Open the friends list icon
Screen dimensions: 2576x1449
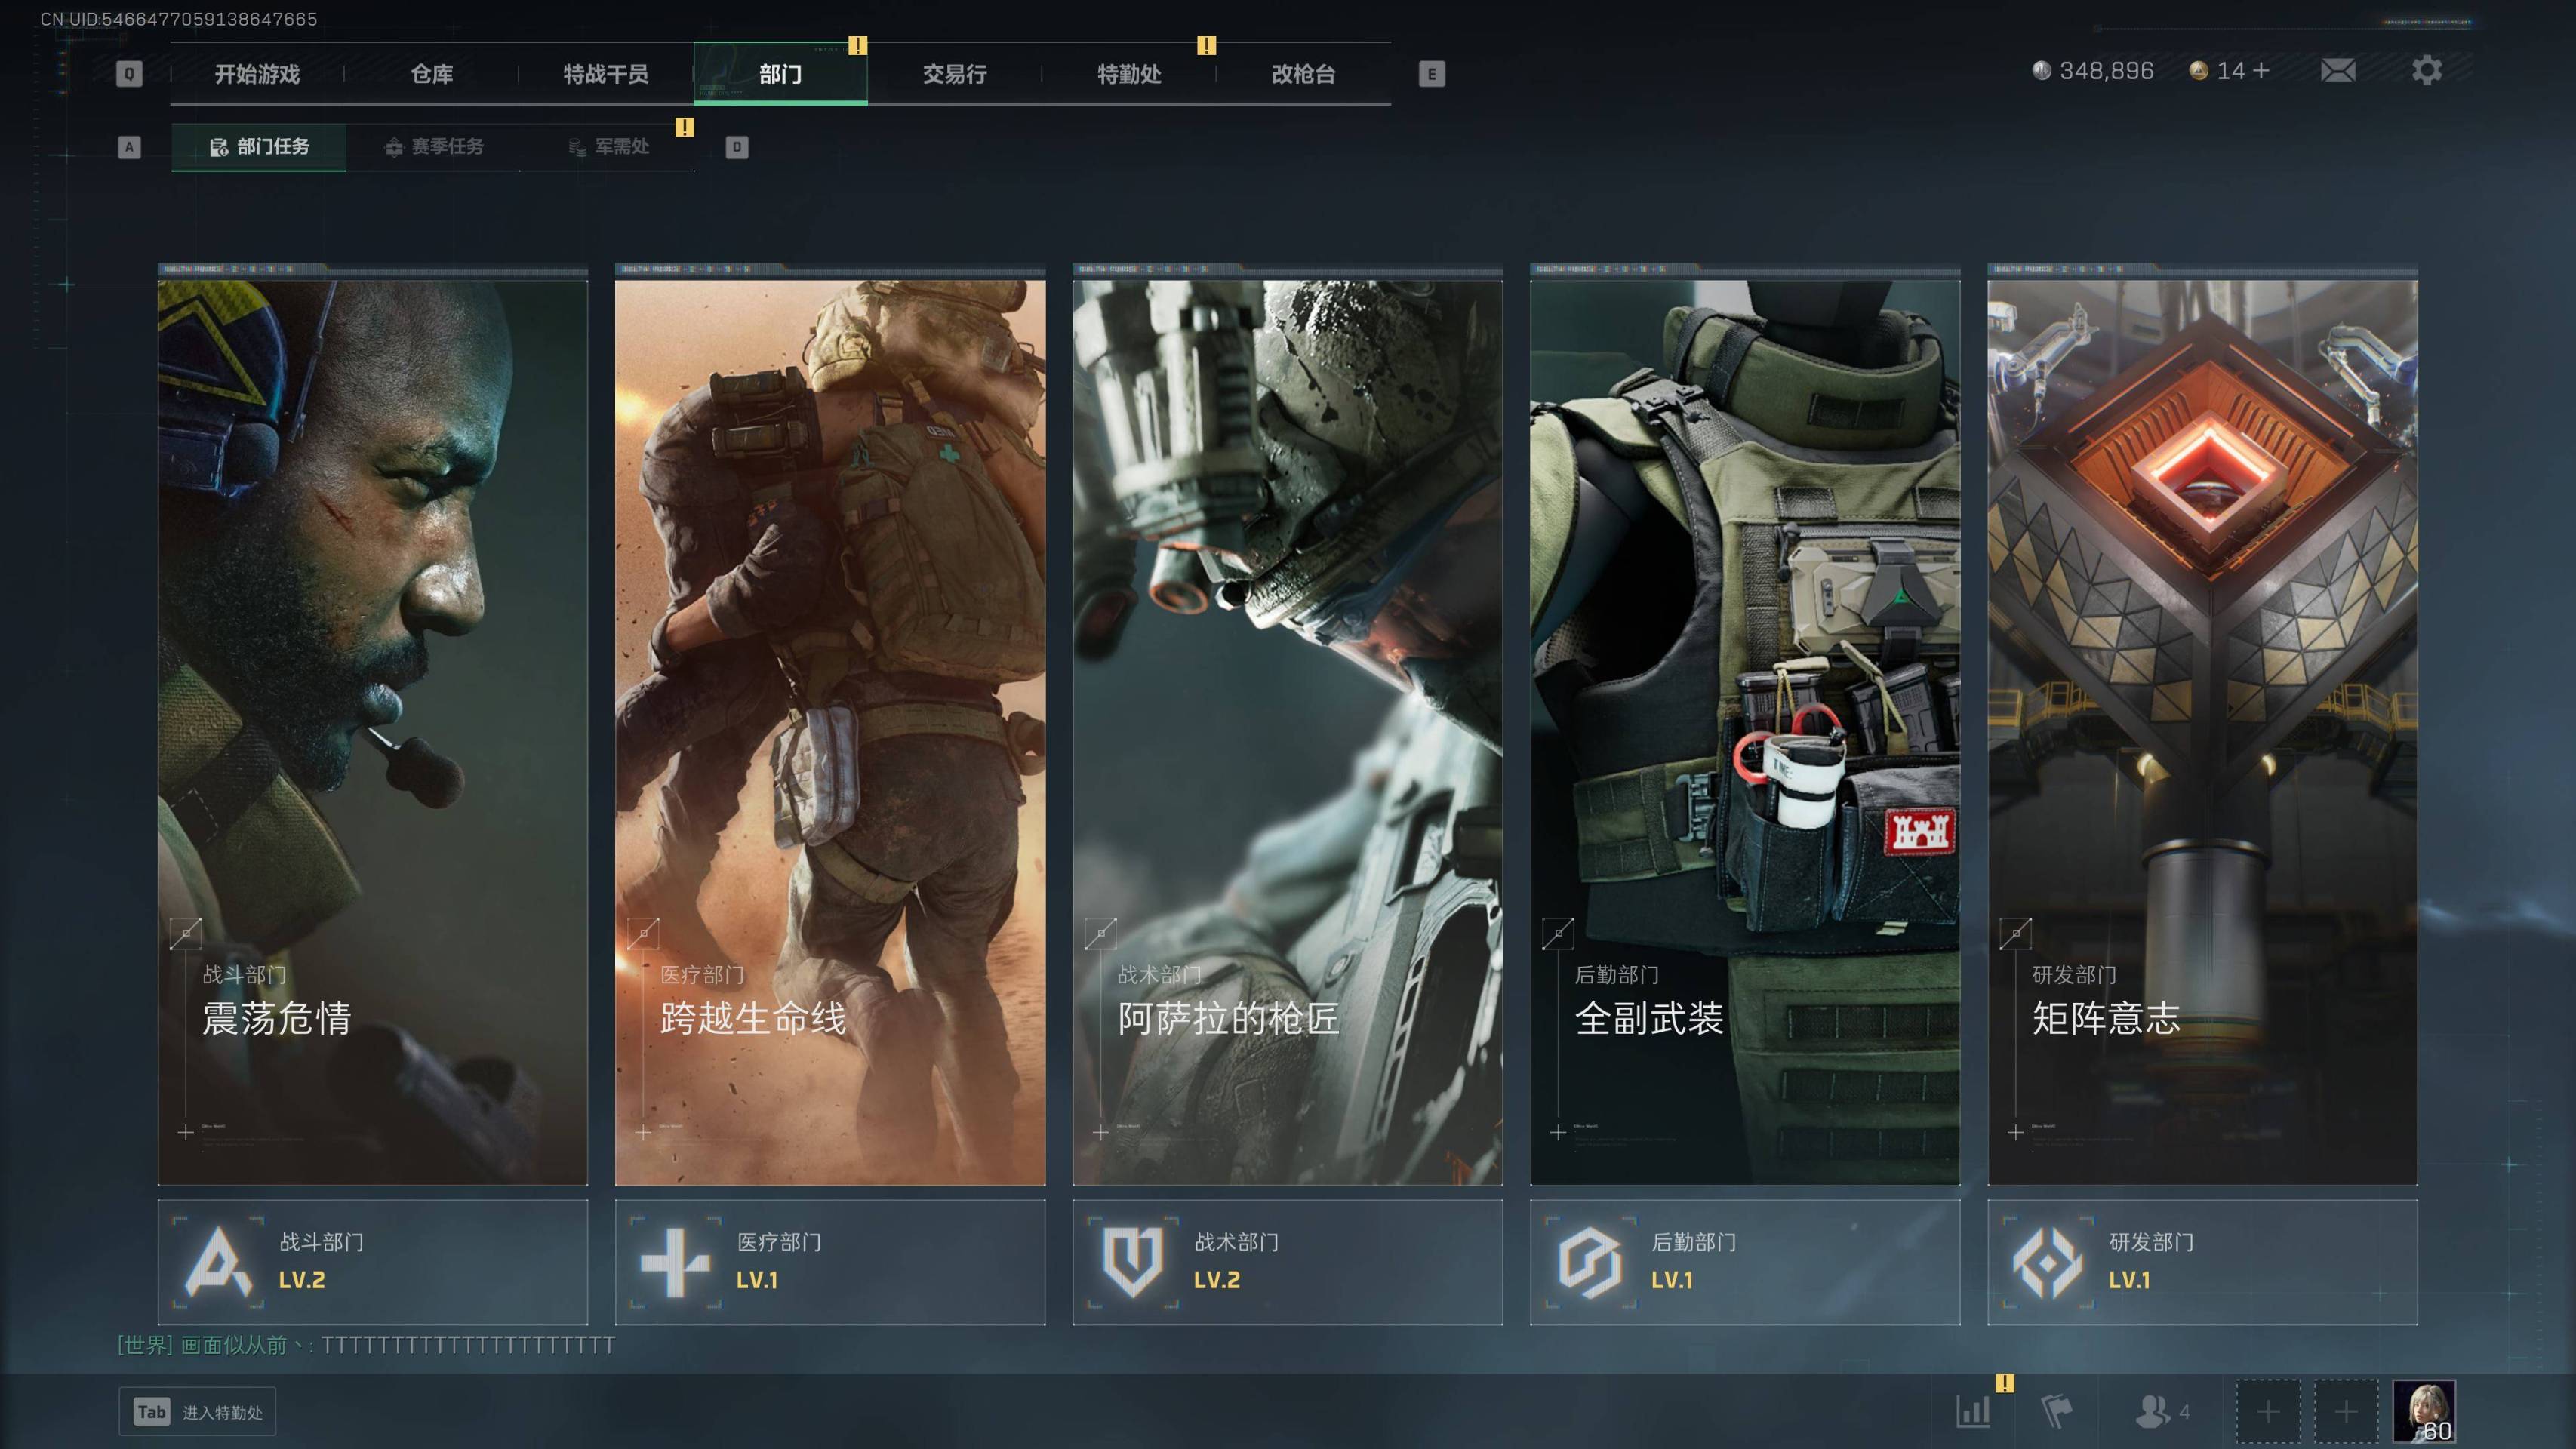(2153, 1411)
